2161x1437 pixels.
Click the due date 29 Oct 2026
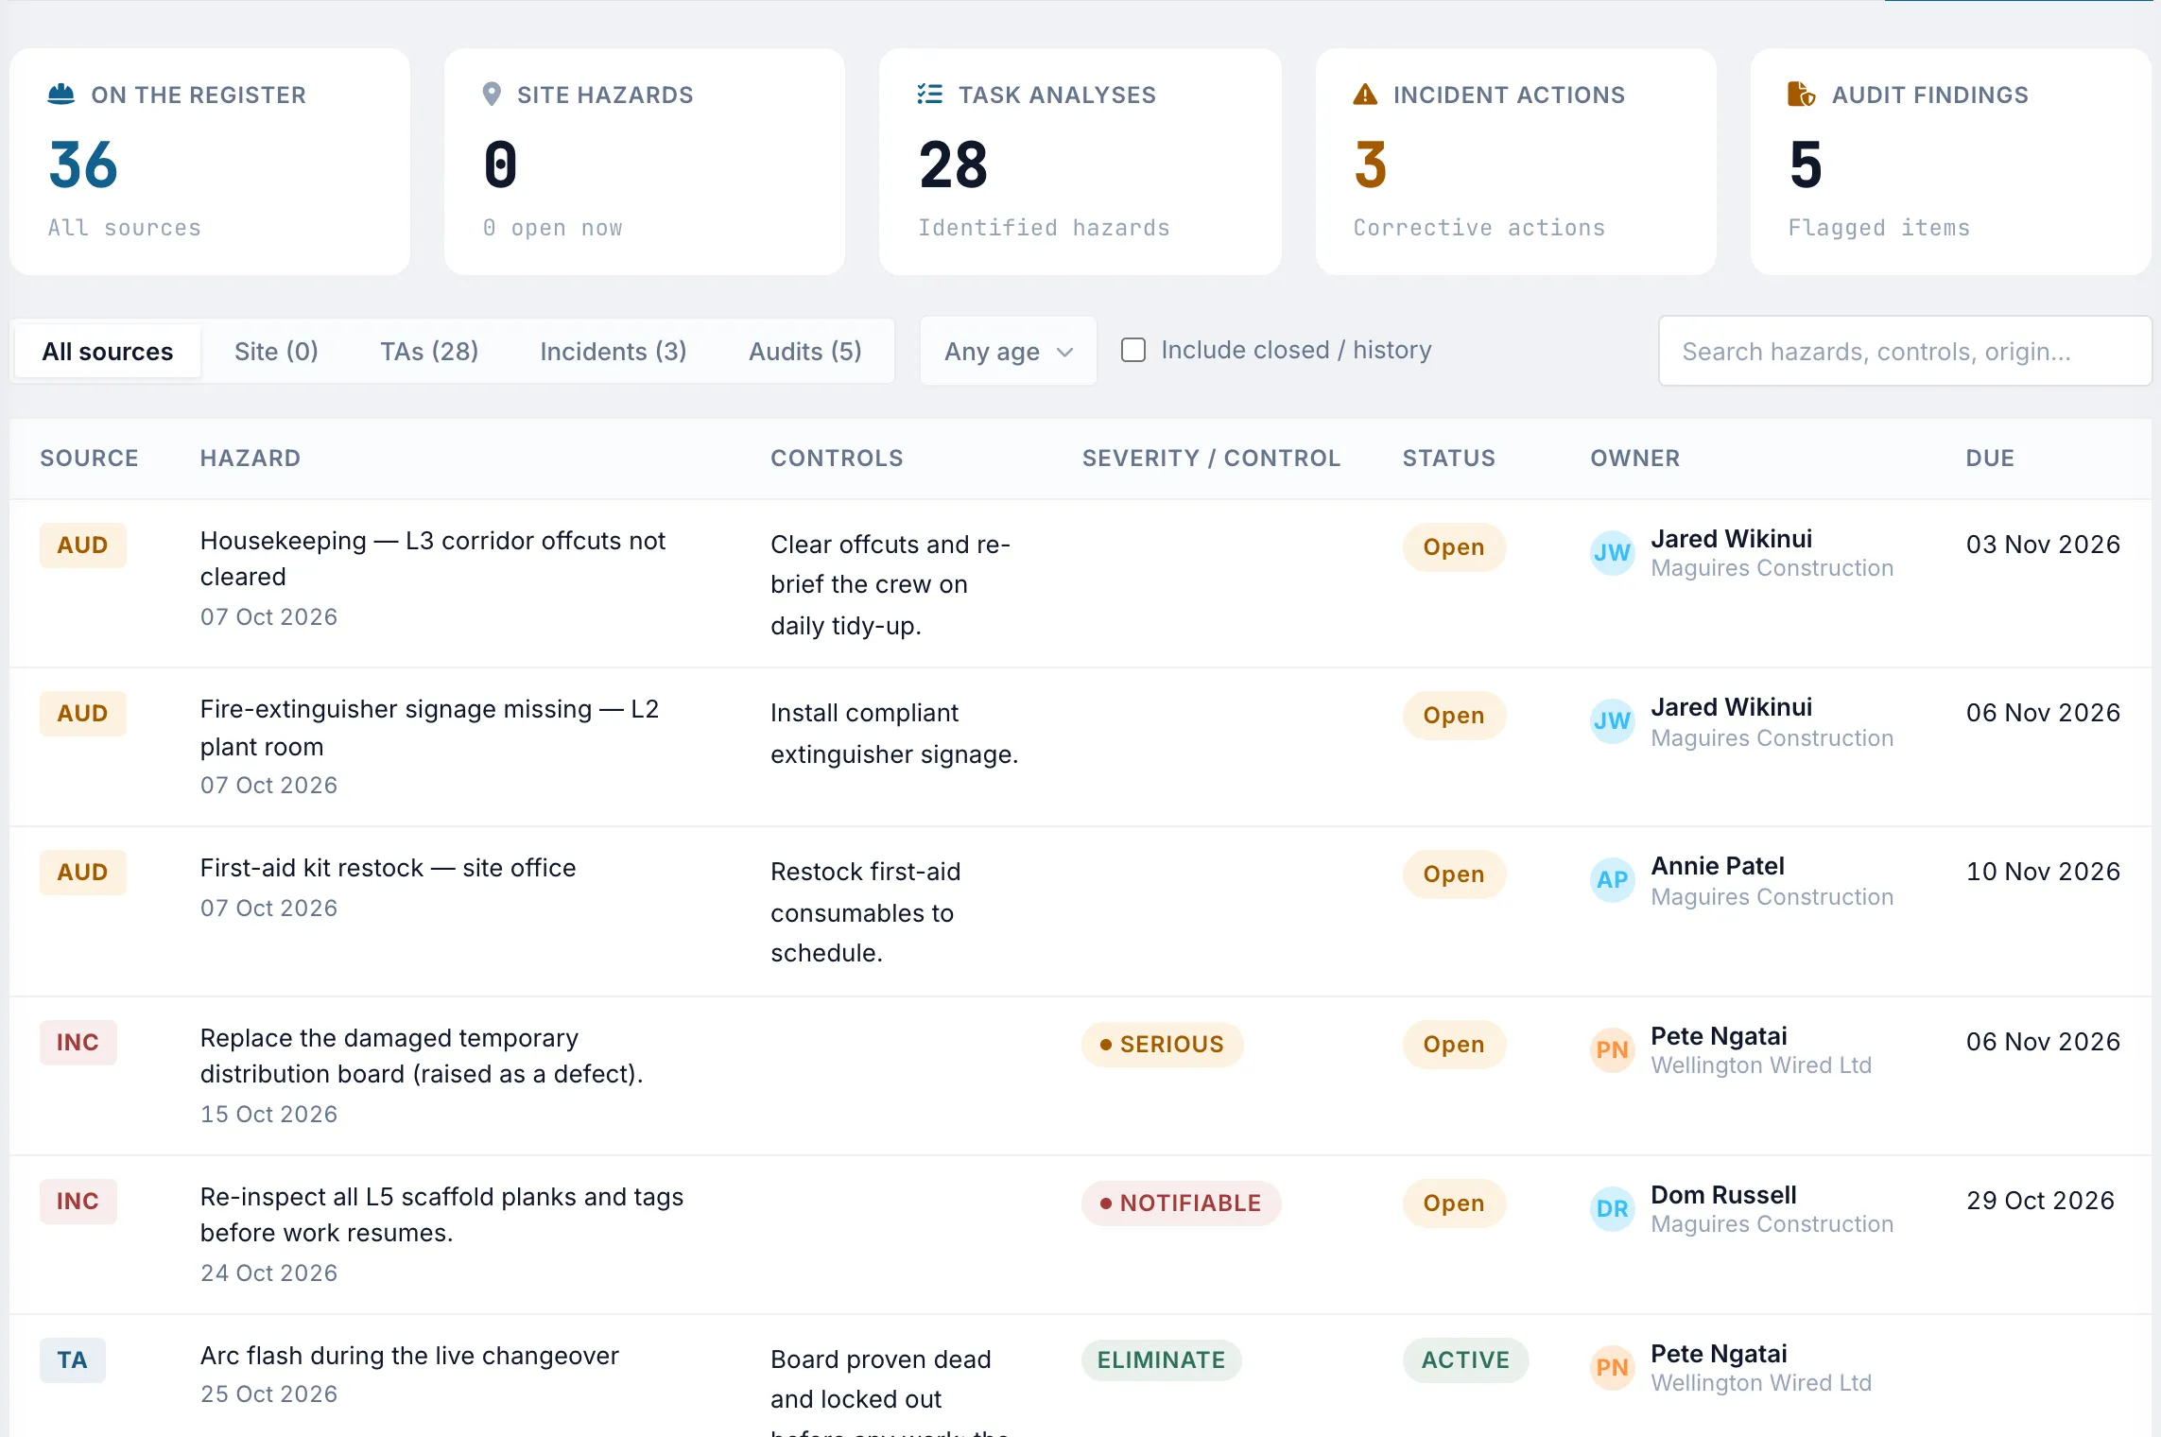(2040, 1201)
